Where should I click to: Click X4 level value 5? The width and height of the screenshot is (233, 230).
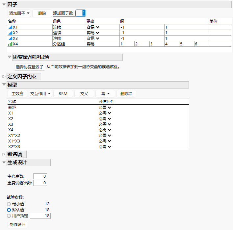(x=187, y=44)
